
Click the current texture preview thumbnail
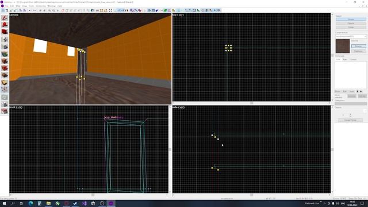coord(343,46)
